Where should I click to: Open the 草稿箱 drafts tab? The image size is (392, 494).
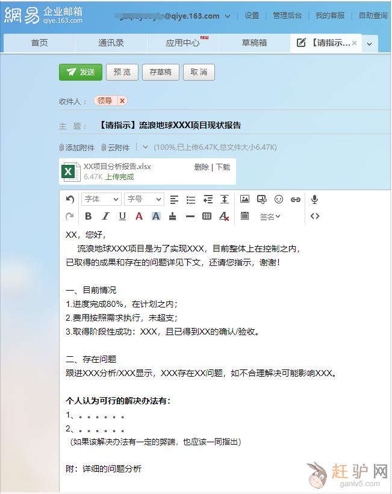254,43
